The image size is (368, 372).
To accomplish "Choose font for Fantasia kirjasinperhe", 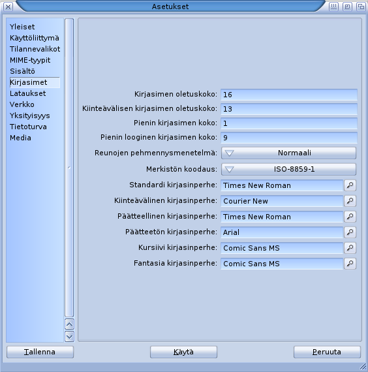I will tap(350, 264).
